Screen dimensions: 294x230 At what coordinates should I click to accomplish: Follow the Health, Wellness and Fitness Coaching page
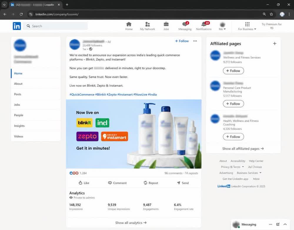233,137
